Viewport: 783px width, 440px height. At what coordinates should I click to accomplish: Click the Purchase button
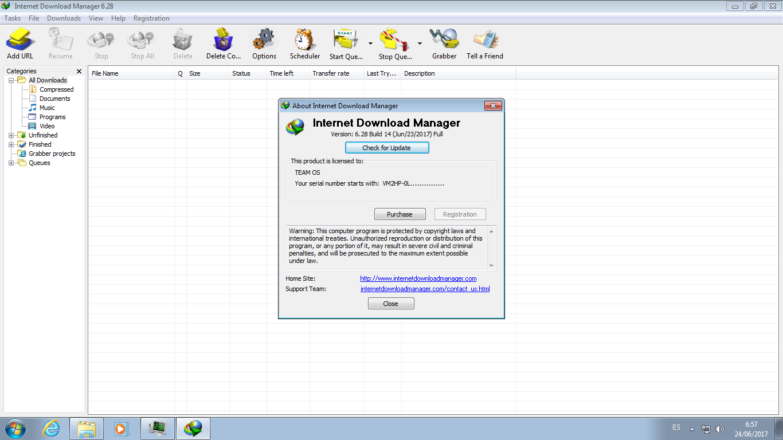point(400,214)
